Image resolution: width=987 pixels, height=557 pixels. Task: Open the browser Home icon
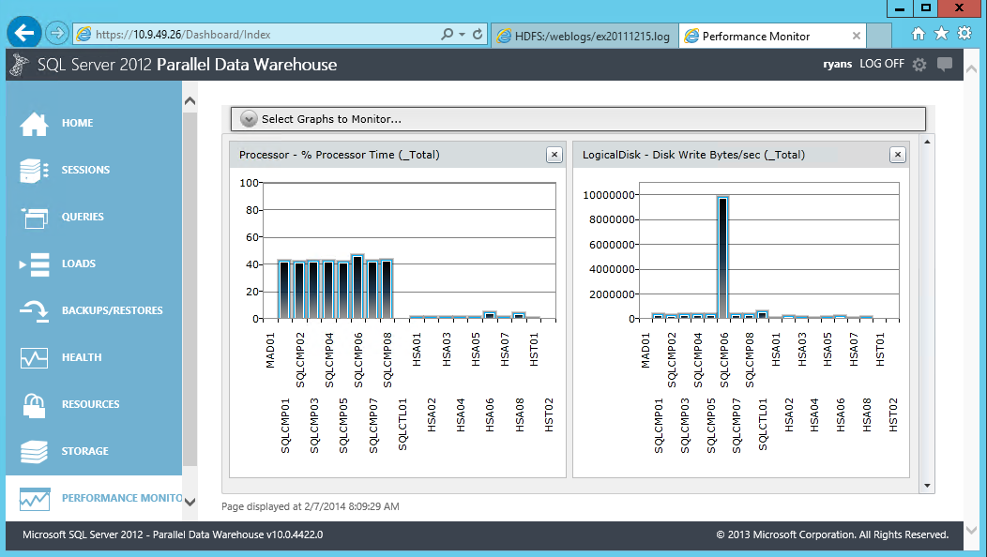(x=919, y=34)
